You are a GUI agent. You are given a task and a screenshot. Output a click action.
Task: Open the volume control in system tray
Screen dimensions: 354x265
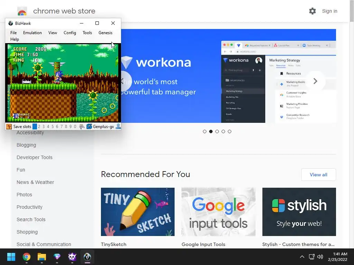pyautogui.click(x=320, y=257)
